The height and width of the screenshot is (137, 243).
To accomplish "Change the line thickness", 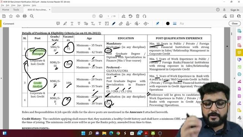I will (x=175, y=24).
